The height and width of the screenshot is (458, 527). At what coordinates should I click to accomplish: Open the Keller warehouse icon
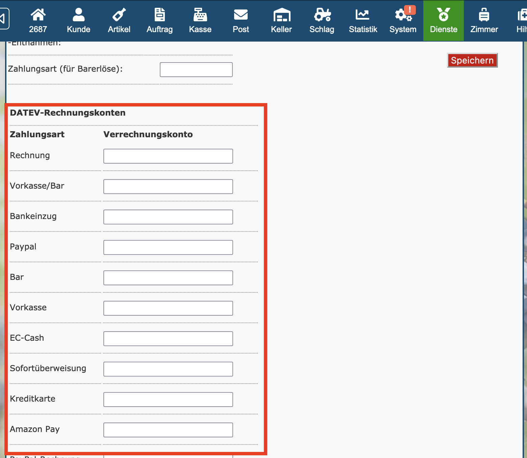[281, 21]
